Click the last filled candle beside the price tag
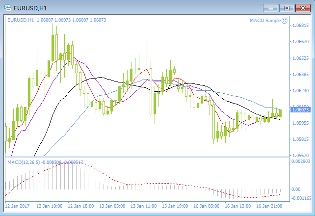Viewport: 315px width, 216px height. (x=281, y=113)
